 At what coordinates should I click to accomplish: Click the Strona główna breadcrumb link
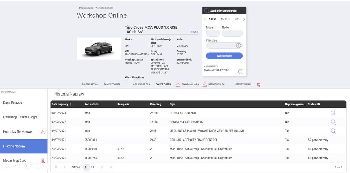85,8
